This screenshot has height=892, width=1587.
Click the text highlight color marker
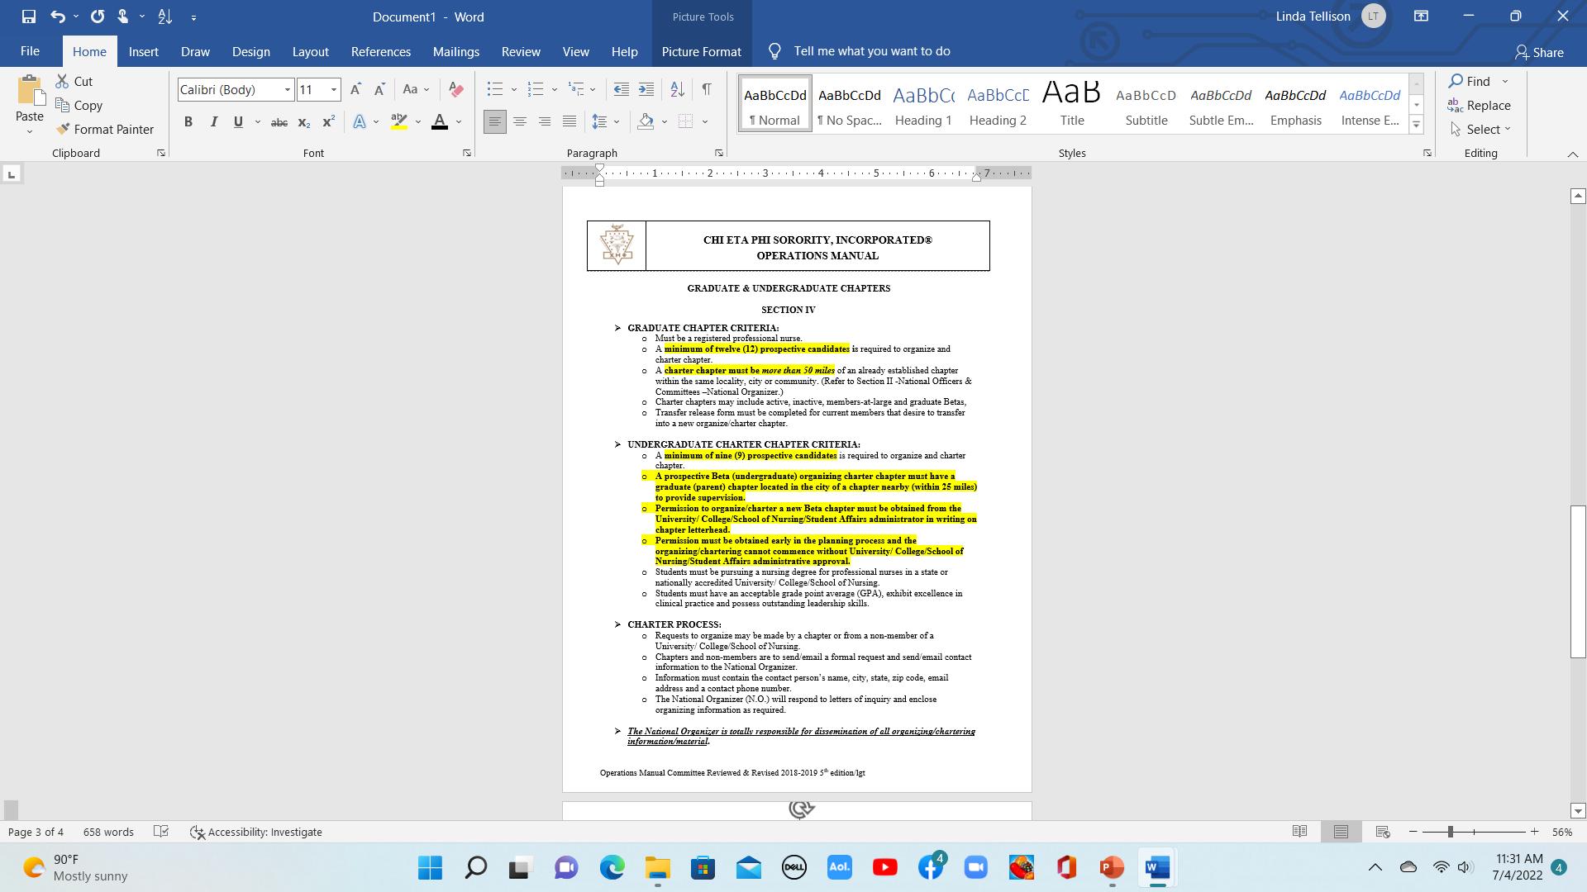coord(399,122)
